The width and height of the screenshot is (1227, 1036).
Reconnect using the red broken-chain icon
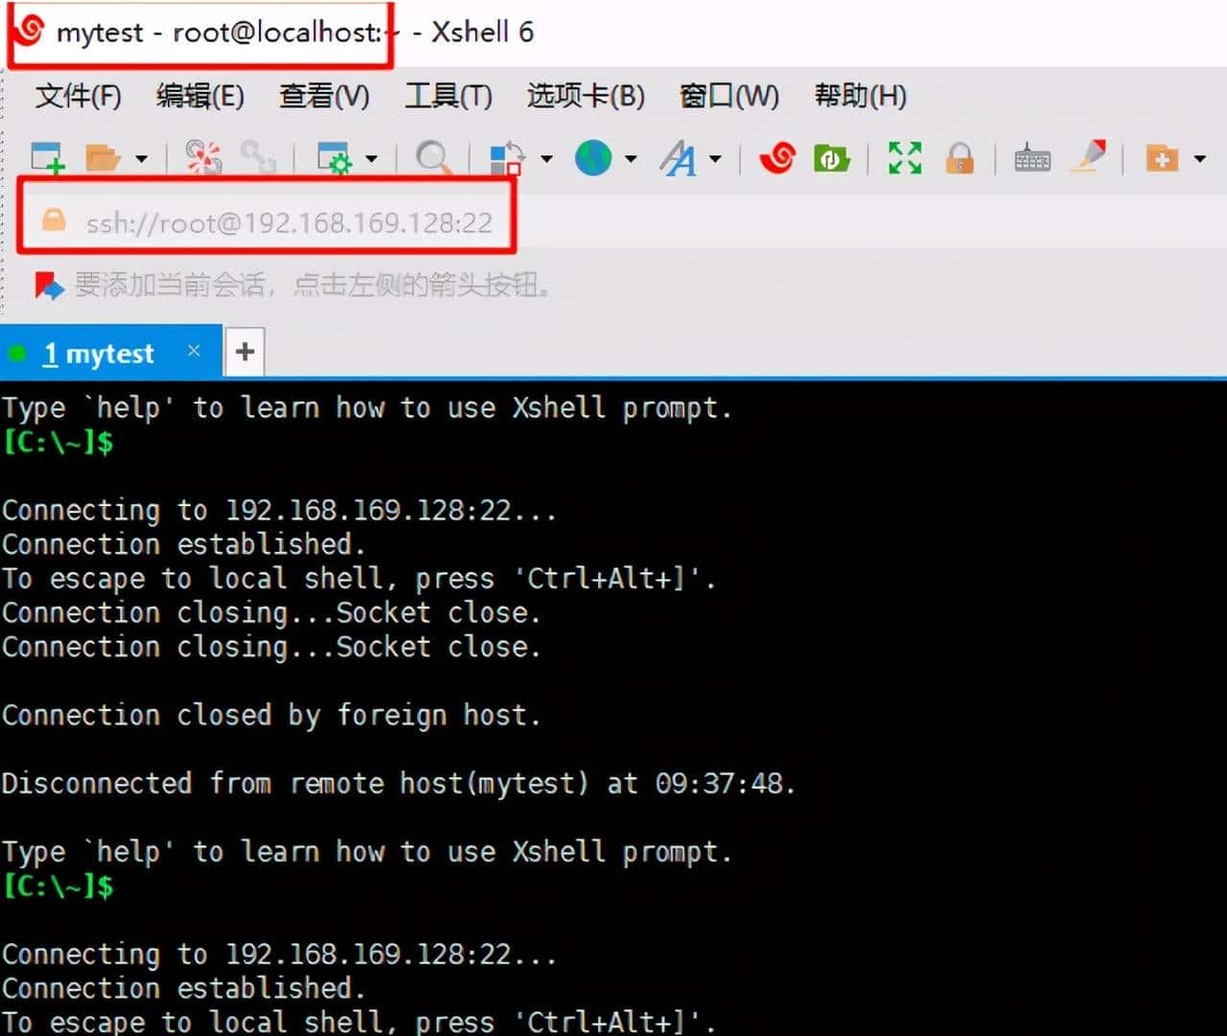coord(202,158)
